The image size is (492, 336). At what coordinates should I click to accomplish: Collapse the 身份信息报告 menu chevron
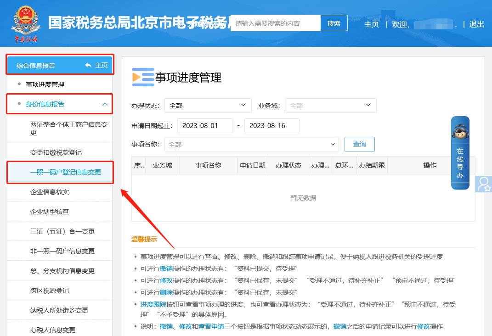pyautogui.click(x=105, y=104)
